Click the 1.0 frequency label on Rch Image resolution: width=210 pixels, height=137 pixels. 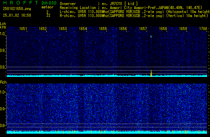2,92
